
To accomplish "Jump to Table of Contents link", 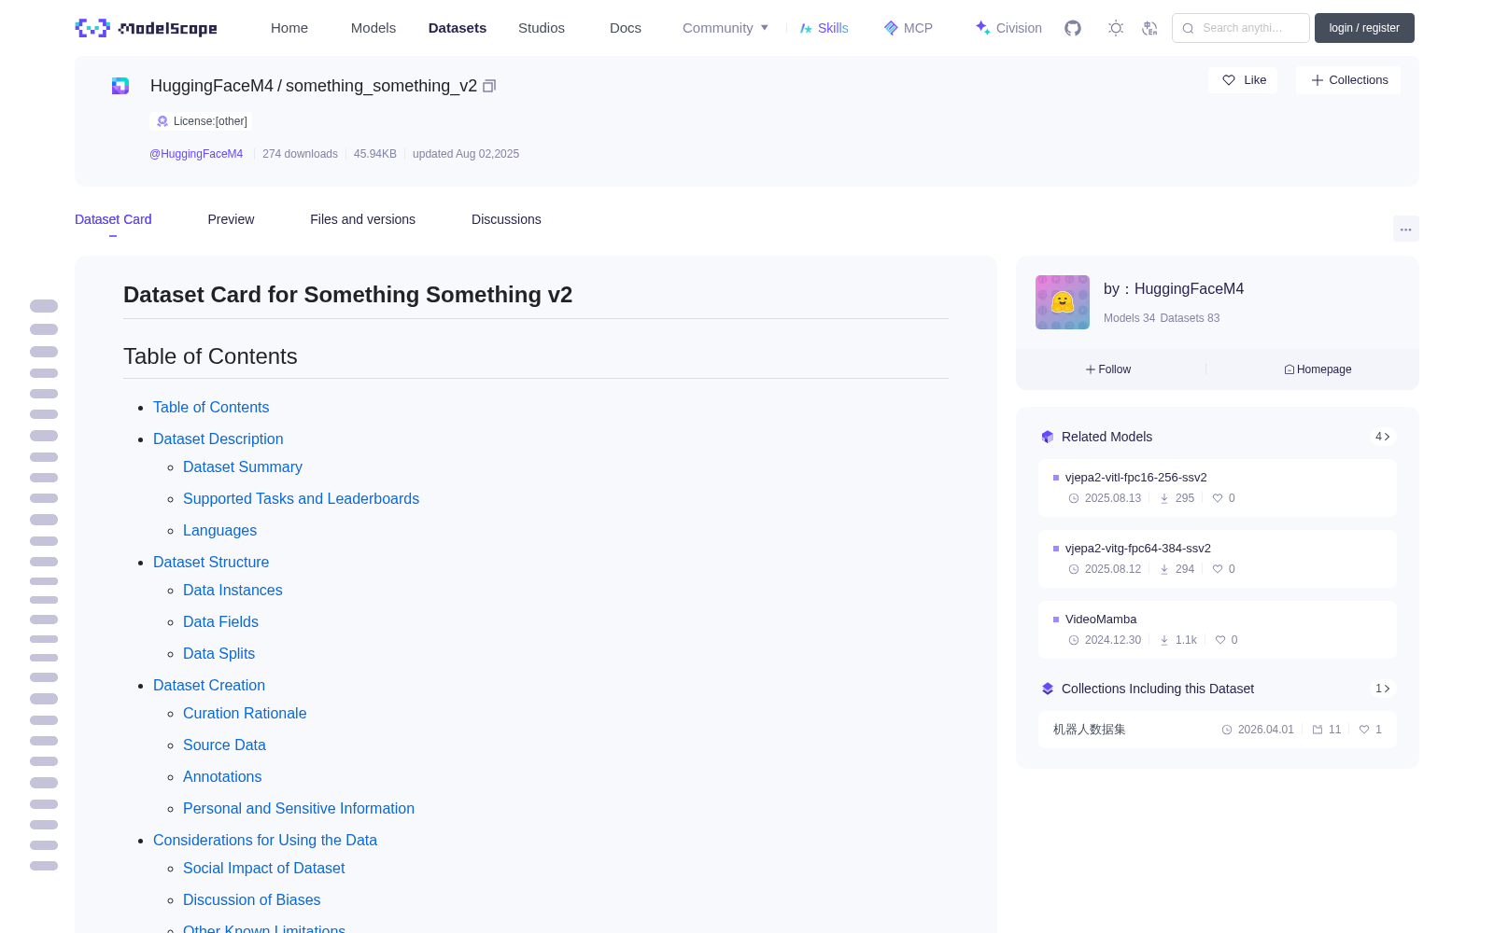I will [x=211, y=407].
